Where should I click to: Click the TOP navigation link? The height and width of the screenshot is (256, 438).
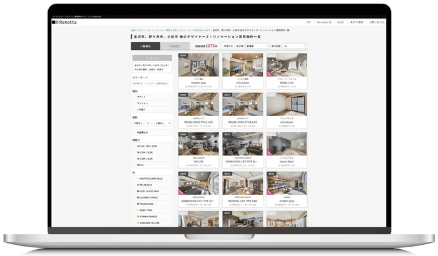(308, 22)
